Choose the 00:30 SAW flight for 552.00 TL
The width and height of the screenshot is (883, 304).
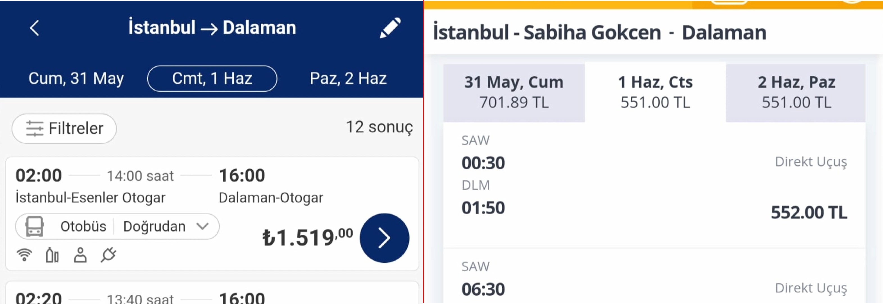[654, 185]
